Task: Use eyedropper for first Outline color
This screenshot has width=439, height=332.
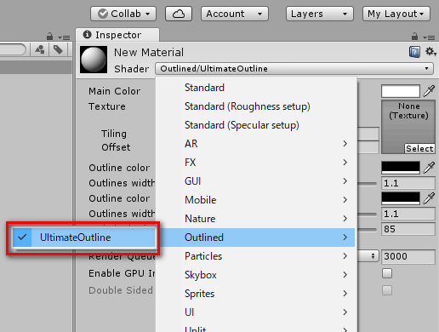Action: [x=429, y=168]
